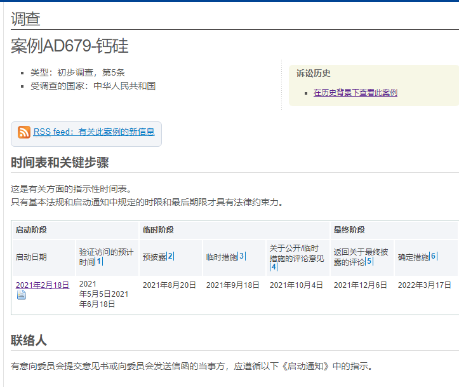The image size is (459, 387).
Task: Open the RSS feed link for new case information
Action: (93, 132)
